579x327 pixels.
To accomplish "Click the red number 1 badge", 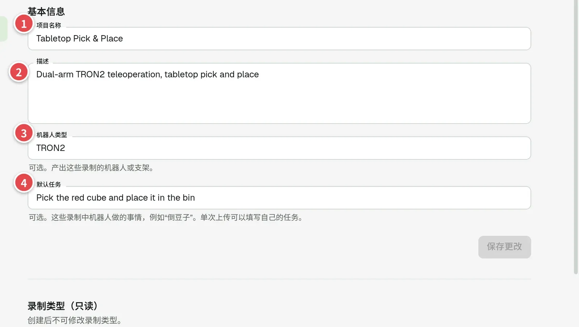I will pos(24,24).
